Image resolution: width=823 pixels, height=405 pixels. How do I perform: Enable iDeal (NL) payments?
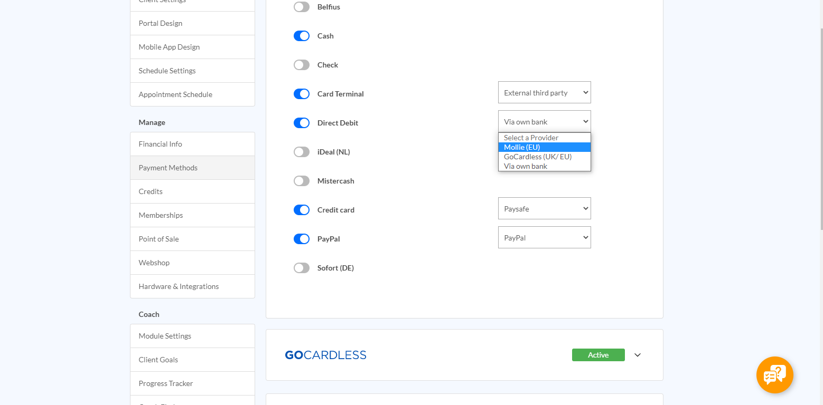pos(301,151)
